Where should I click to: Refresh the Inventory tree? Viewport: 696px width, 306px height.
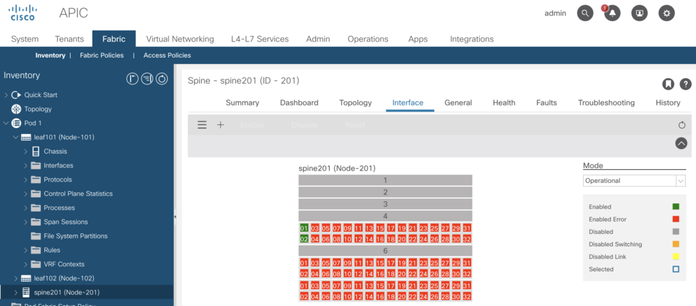(162, 79)
